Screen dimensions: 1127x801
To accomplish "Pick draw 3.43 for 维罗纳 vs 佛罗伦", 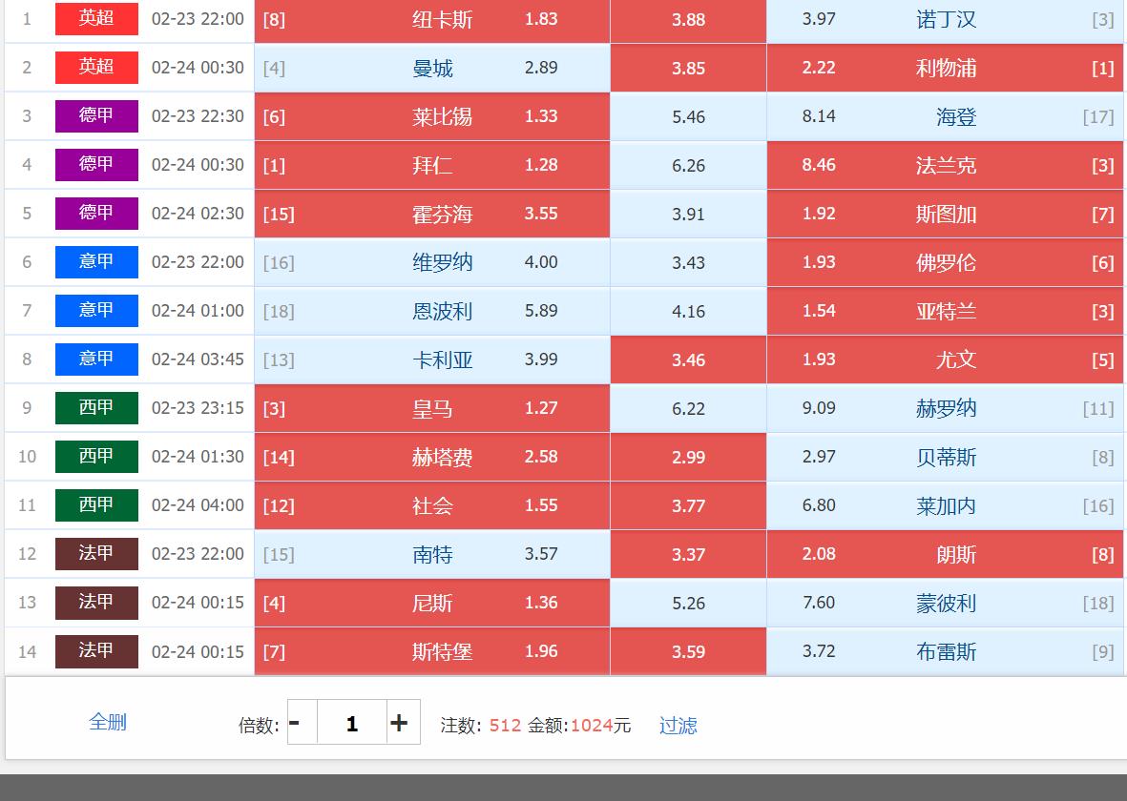I will 689,262.
